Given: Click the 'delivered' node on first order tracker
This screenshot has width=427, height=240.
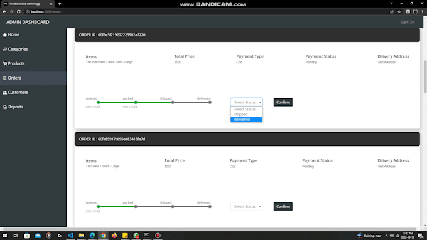Looking at the screenshot, I should 210,103.
